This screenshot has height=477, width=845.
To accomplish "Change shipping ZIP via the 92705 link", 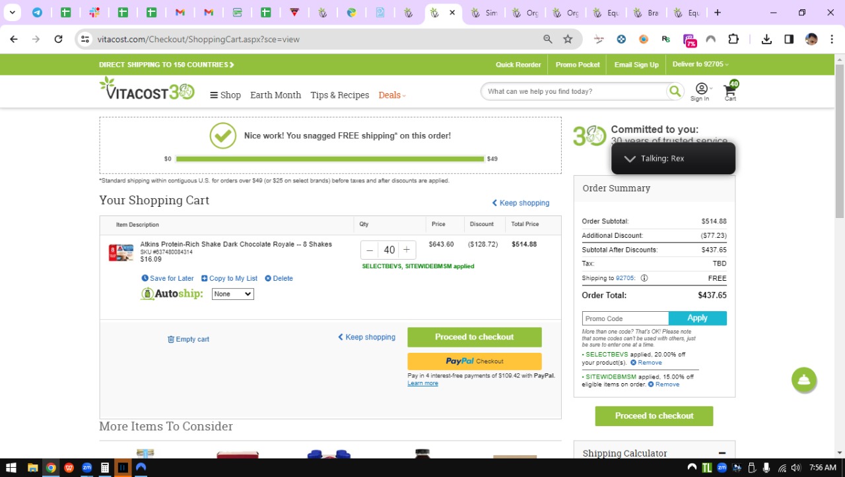I will [623, 278].
